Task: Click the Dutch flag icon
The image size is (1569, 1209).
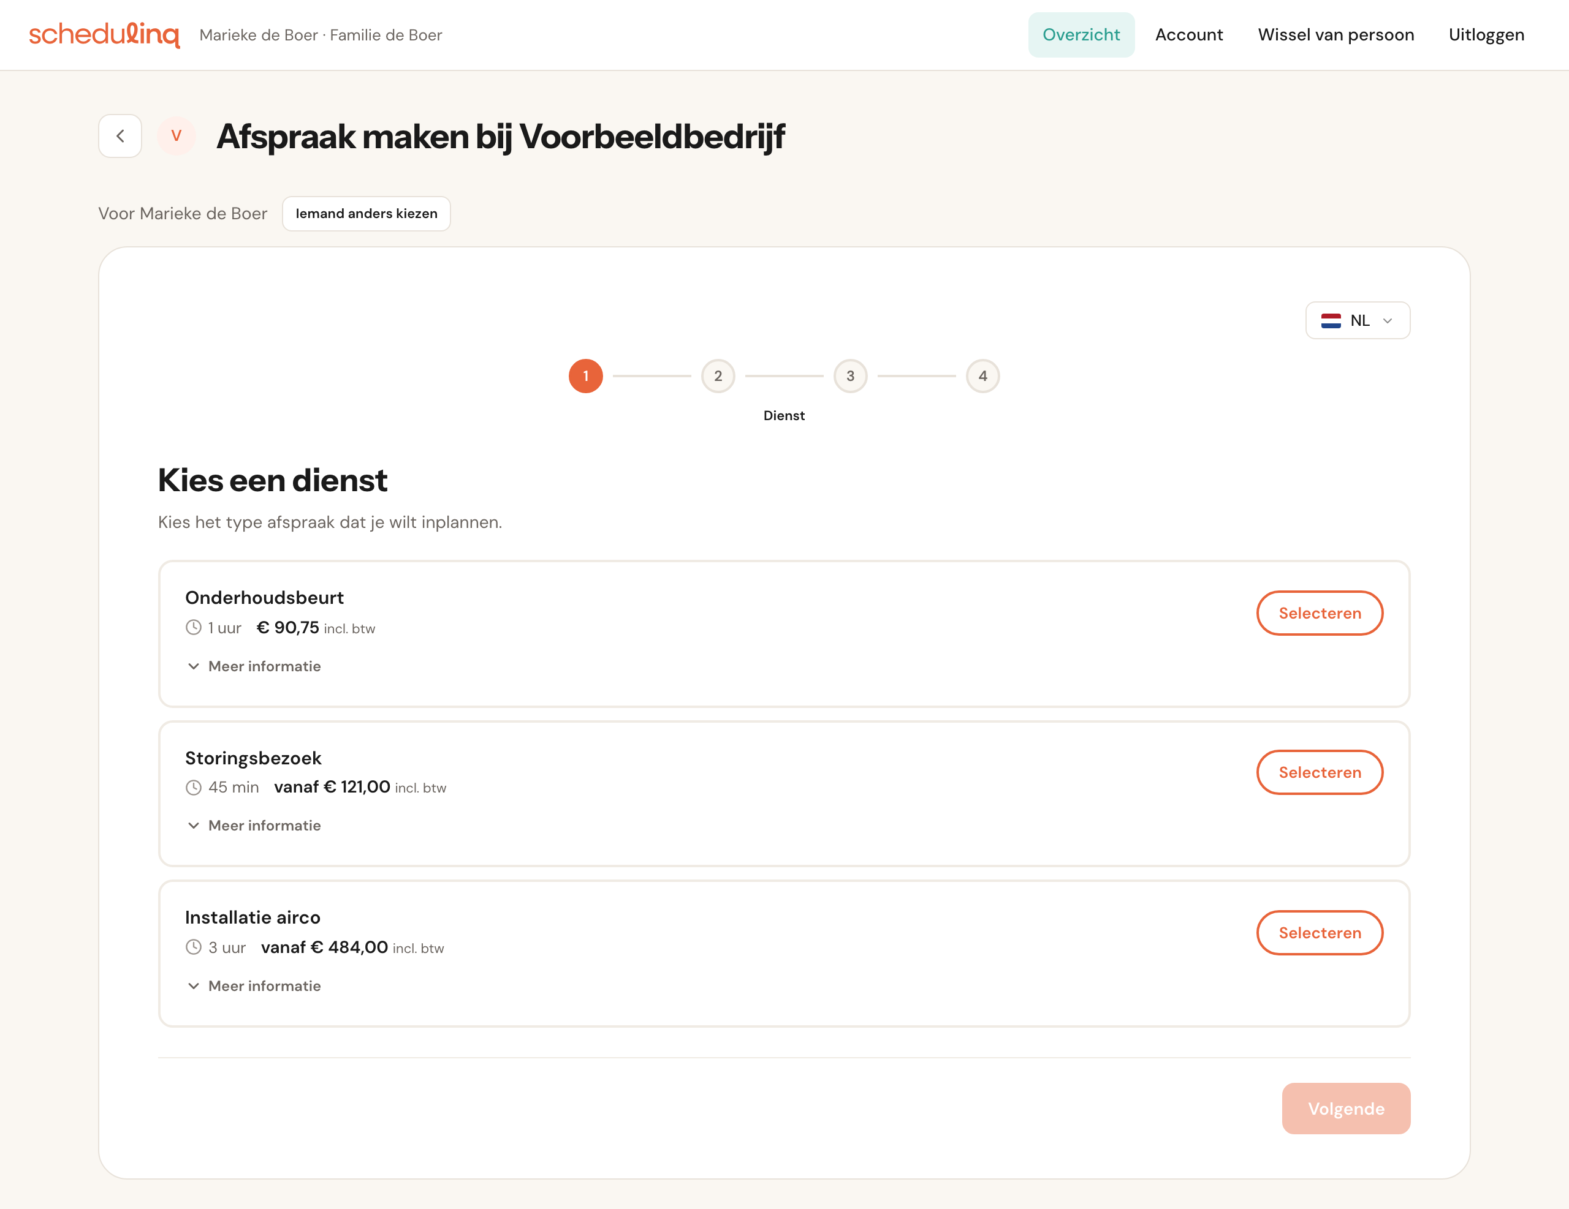Action: 1331,321
